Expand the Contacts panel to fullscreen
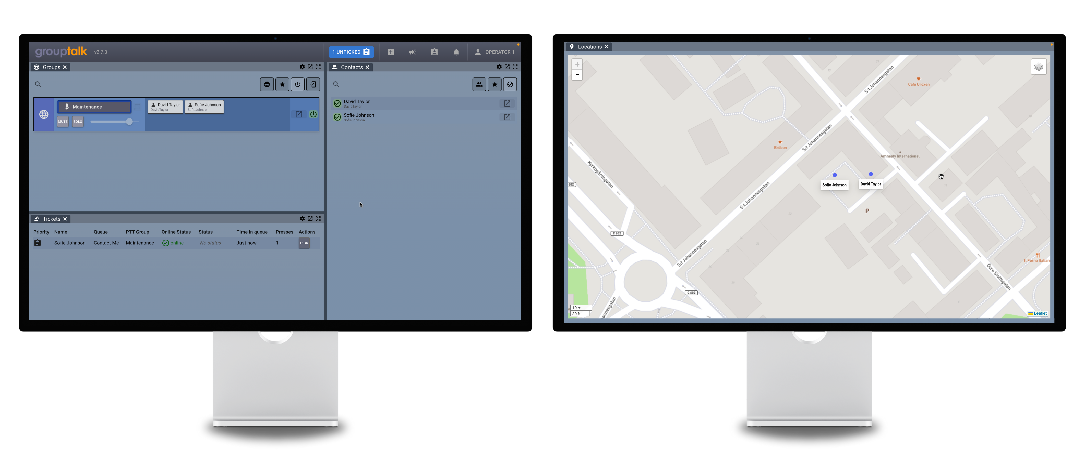The width and height of the screenshot is (1085, 462). [x=515, y=67]
